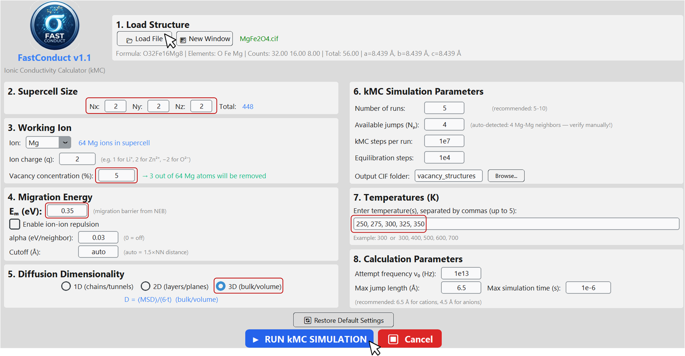This screenshot has width=685, height=356.
Task: Click the MgFe2O4.cif file name
Action: click(259, 39)
